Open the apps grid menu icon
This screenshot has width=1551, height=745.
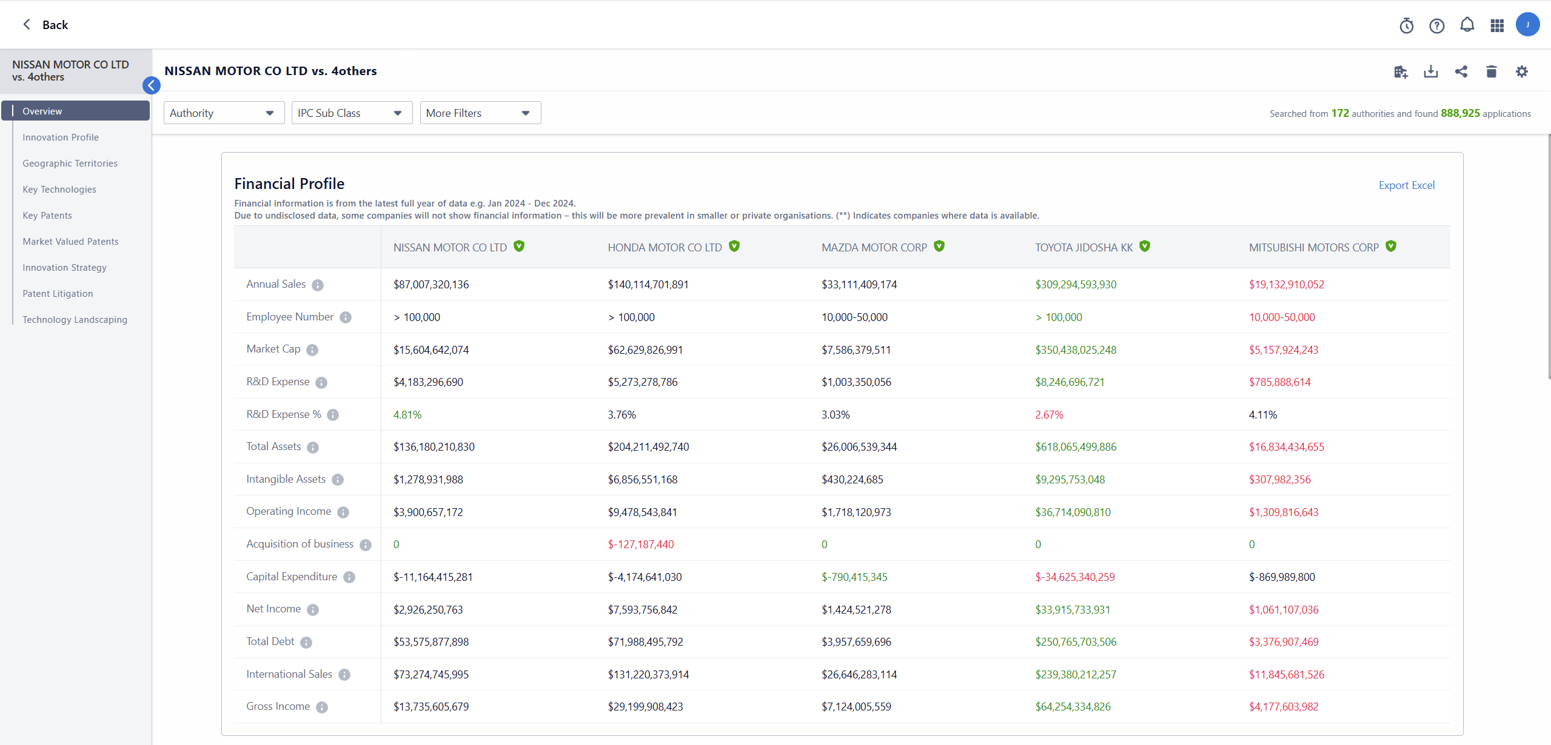pos(1497,25)
